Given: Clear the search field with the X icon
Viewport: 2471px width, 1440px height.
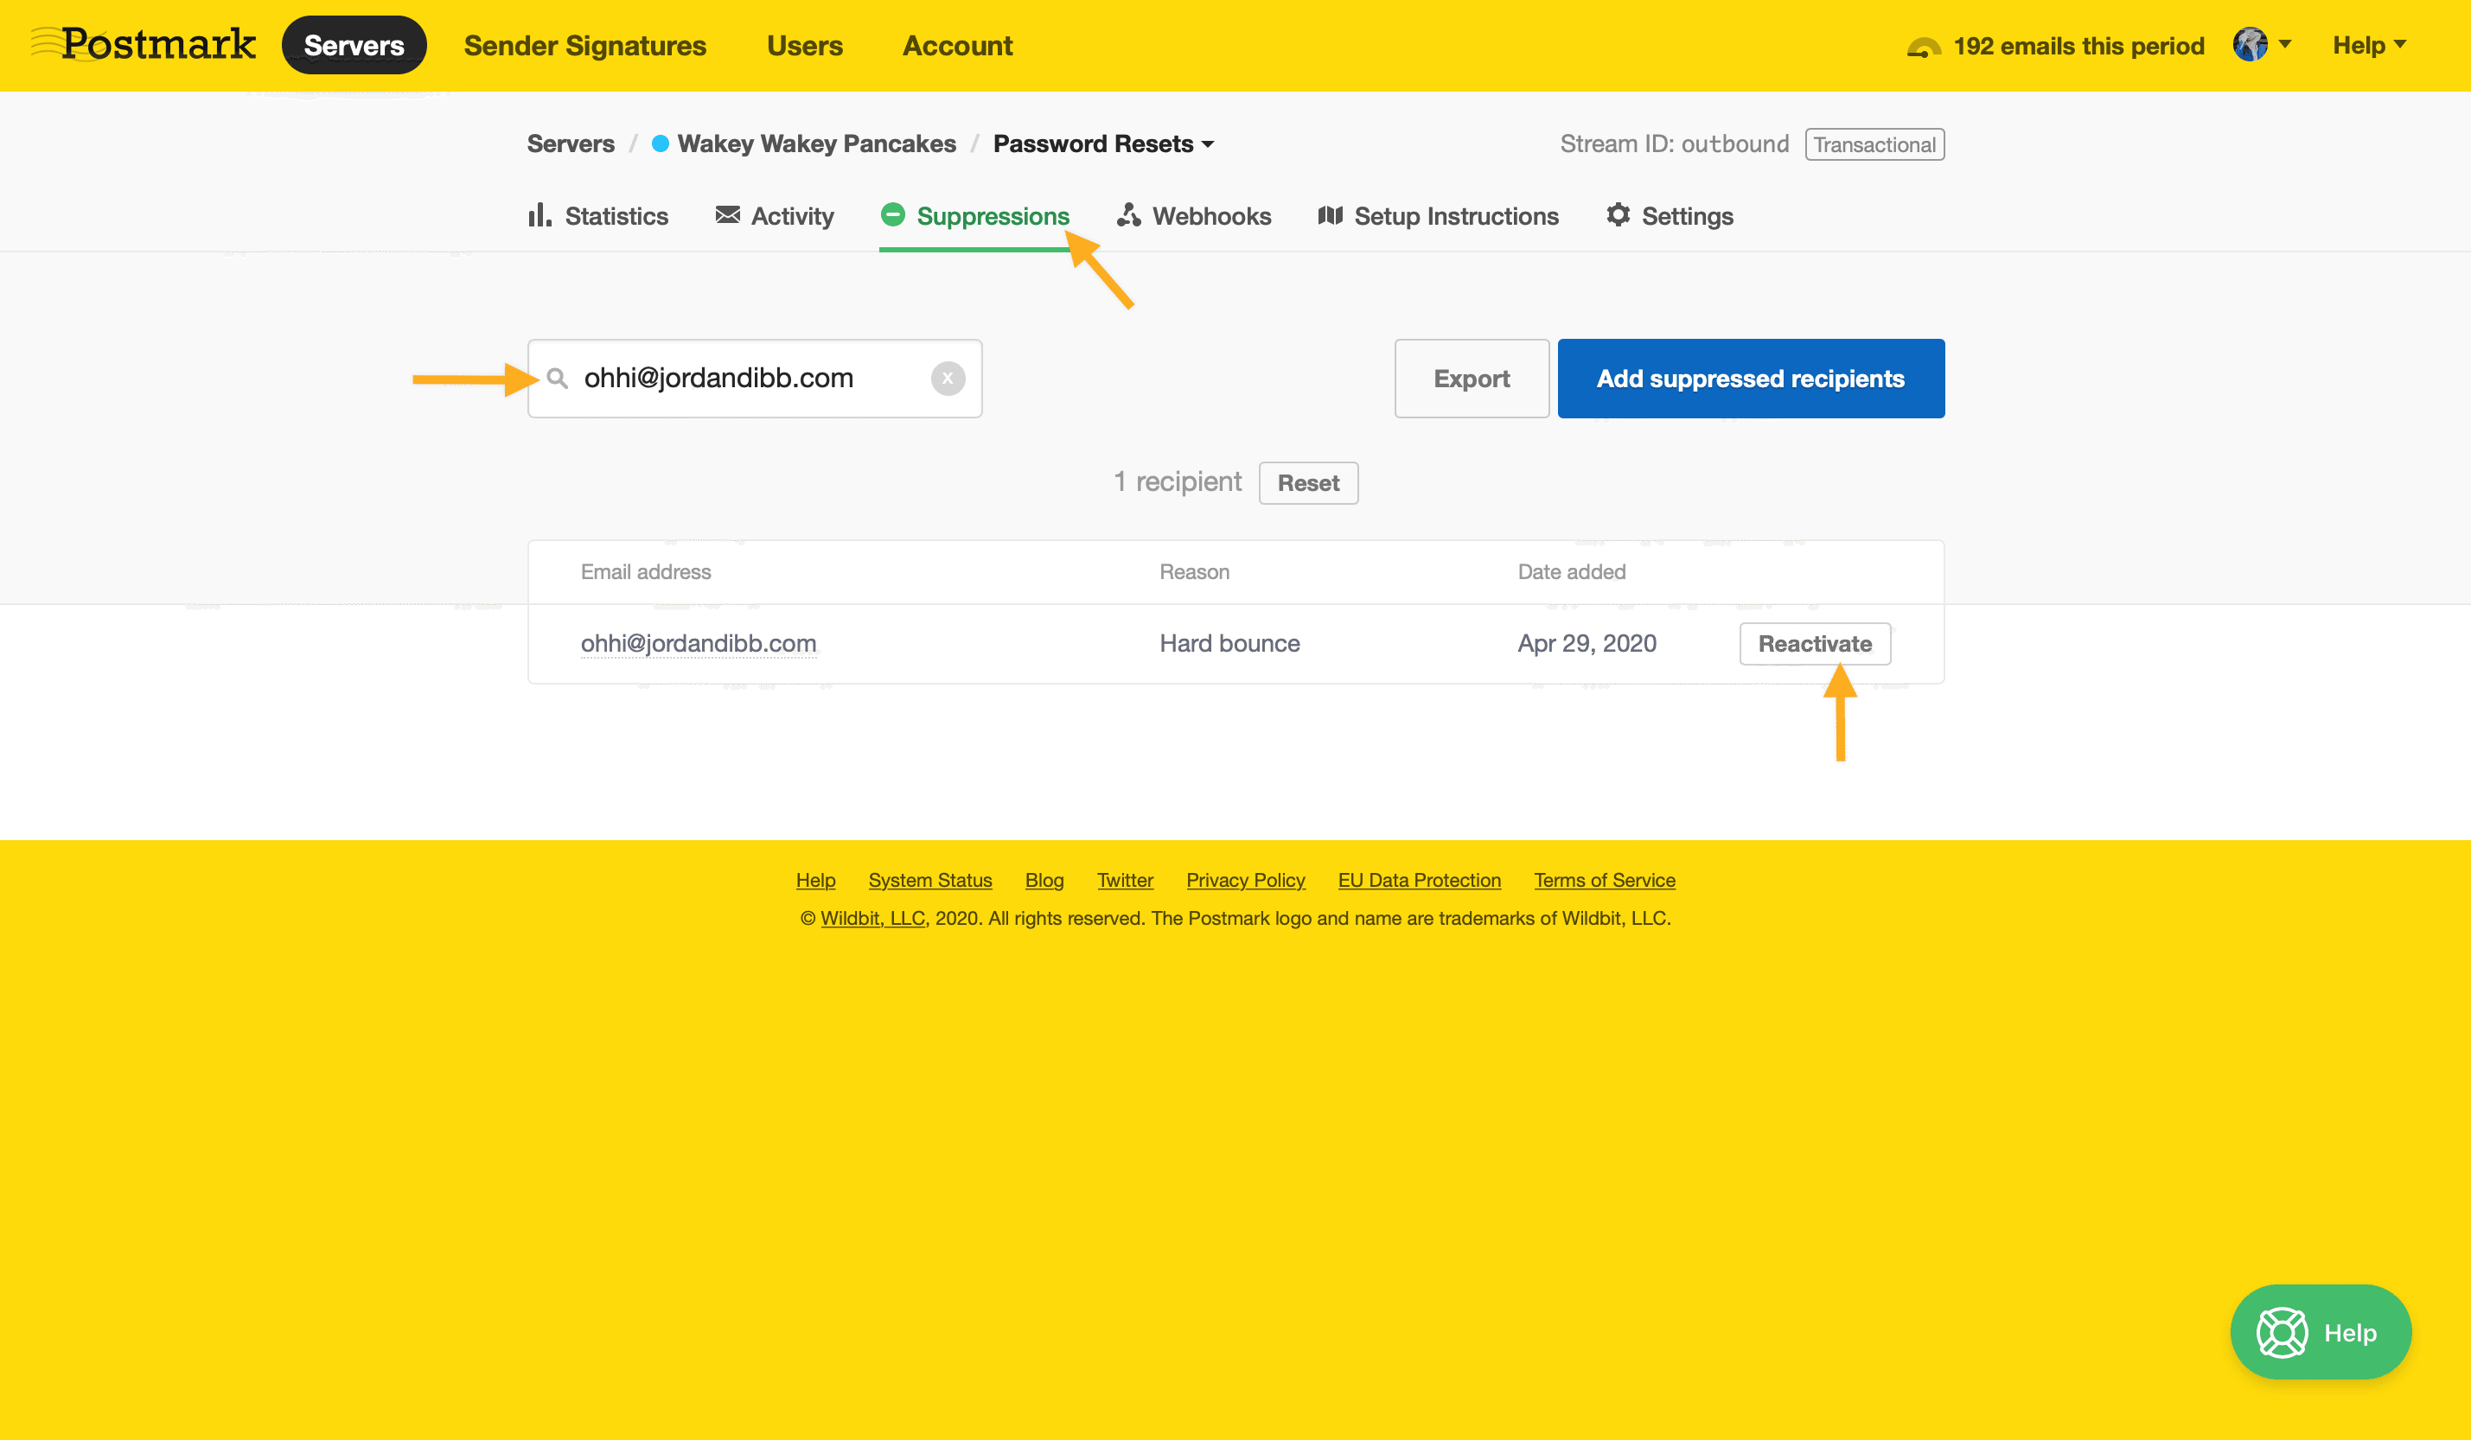Looking at the screenshot, I should pyautogui.click(x=948, y=379).
